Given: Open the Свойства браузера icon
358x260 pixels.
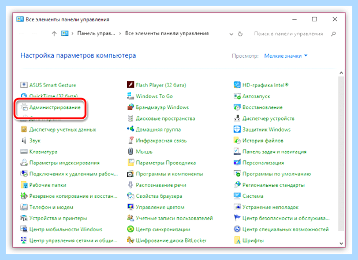Looking at the screenshot, I should [x=130, y=196].
